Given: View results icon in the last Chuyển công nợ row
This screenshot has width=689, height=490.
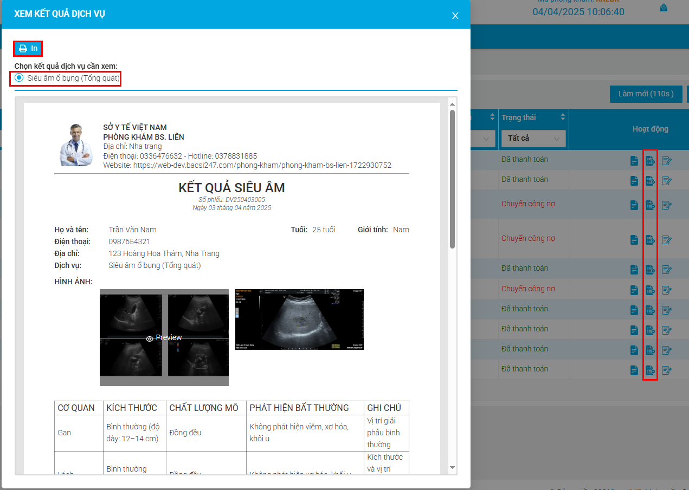Looking at the screenshot, I should coord(650,290).
